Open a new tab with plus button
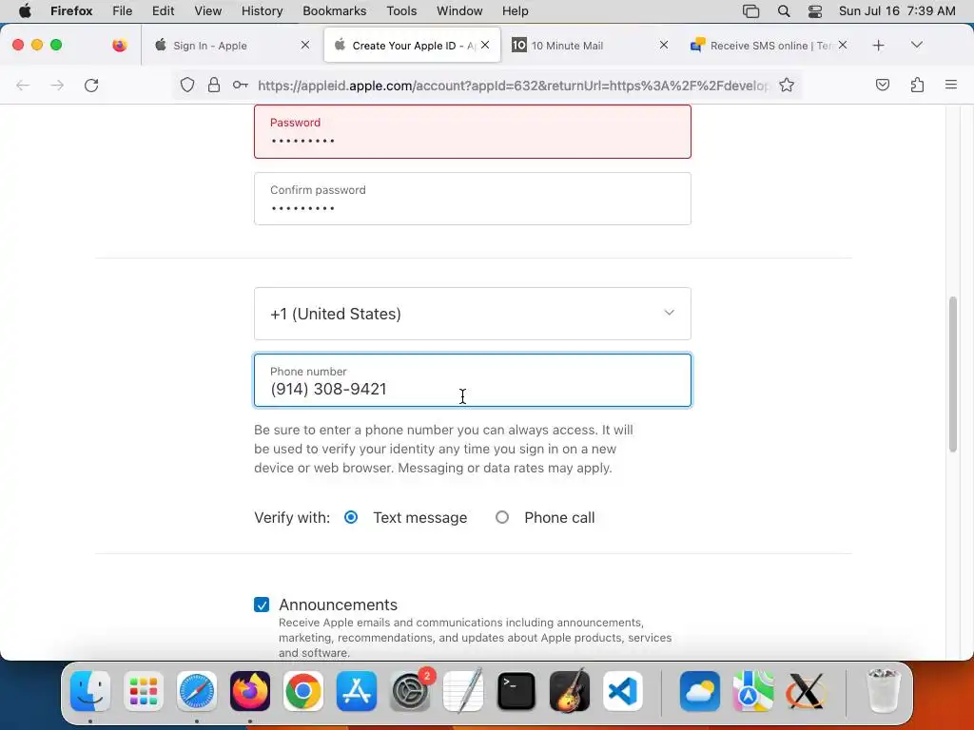 (x=878, y=46)
